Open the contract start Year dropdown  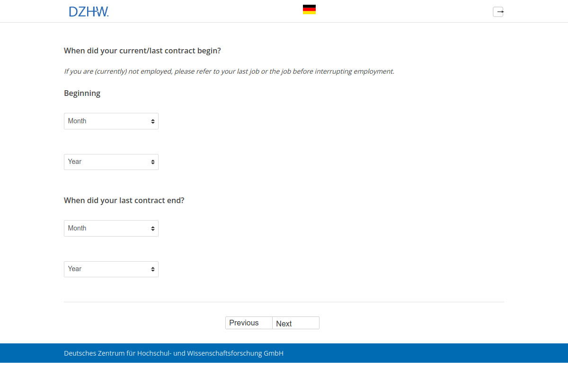click(x=106, y=162)
